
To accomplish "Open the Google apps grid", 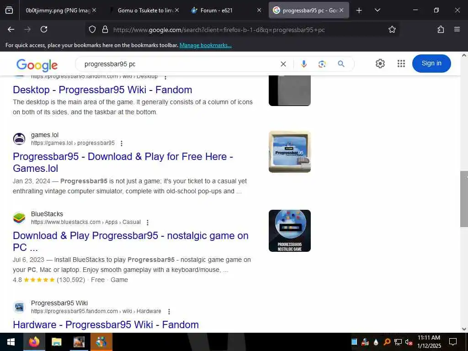I will [401, 64].
